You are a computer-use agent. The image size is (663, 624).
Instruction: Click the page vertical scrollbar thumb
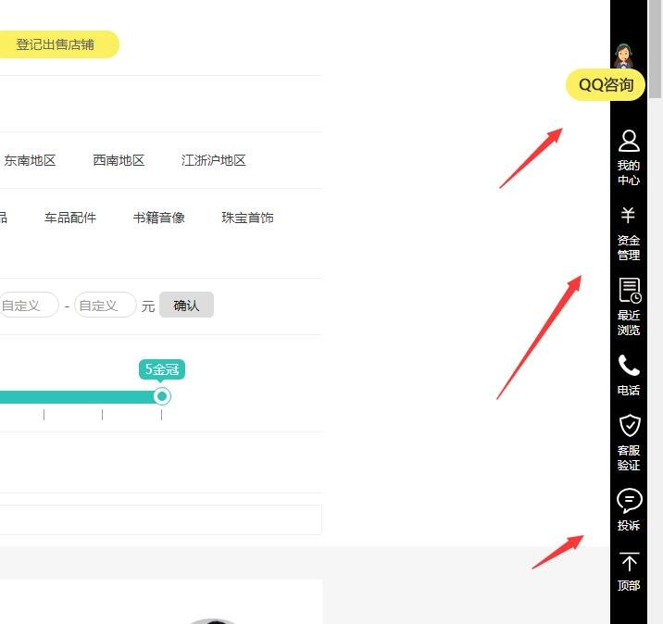click(x=655, y=49)
